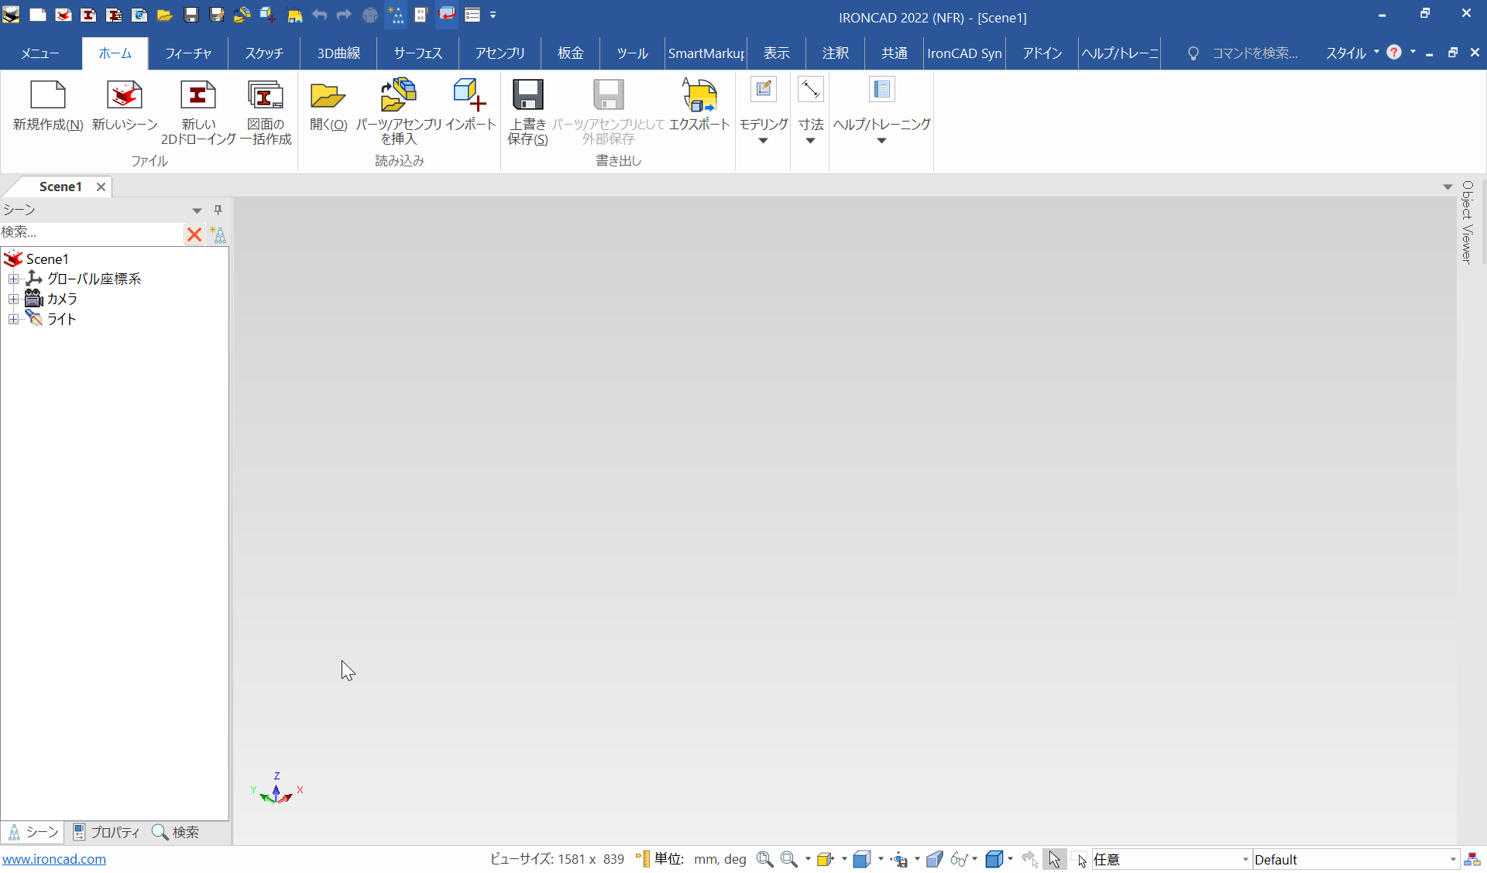Clear scene search with red X
Image resolution: width=1487 pixels, height=873 pixels.
pos(194,235)
